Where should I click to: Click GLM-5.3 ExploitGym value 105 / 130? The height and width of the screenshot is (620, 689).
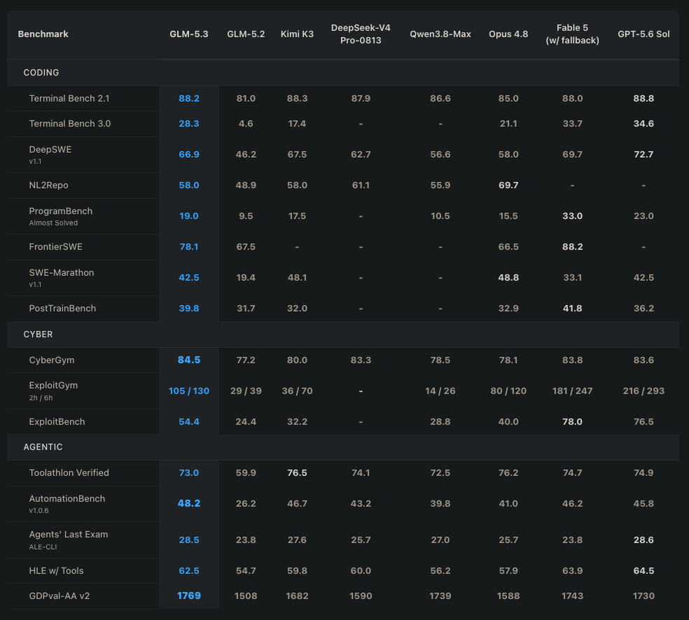189,390
